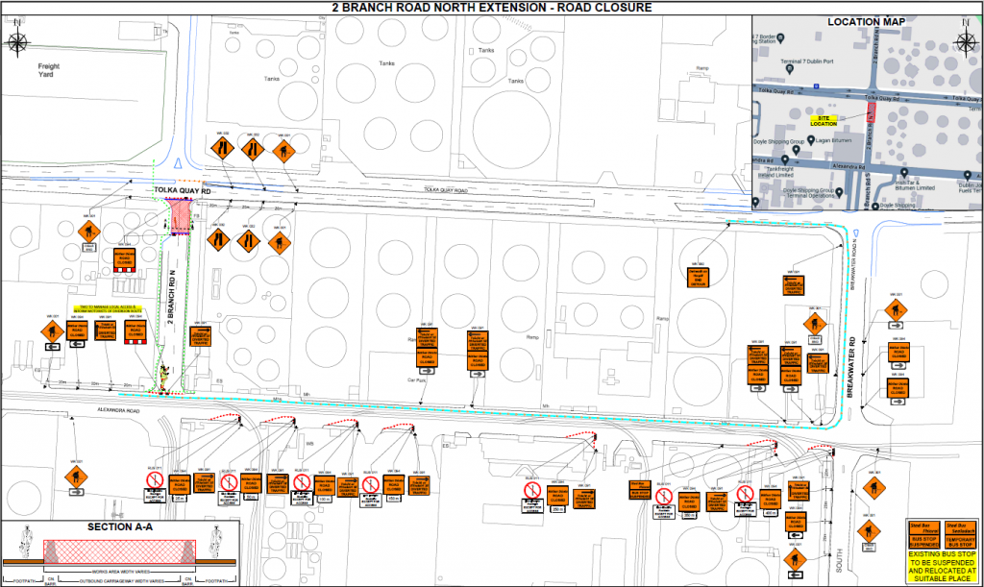Click the Lagan Bitumen map pin

(x=810, y=140)
